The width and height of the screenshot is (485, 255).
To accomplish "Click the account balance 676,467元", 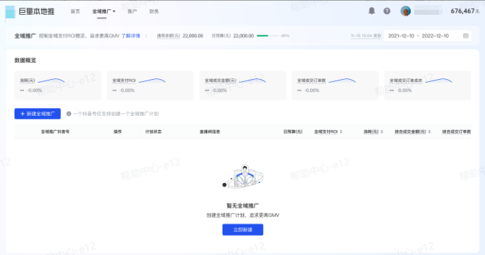I will (x=465, y=11).
